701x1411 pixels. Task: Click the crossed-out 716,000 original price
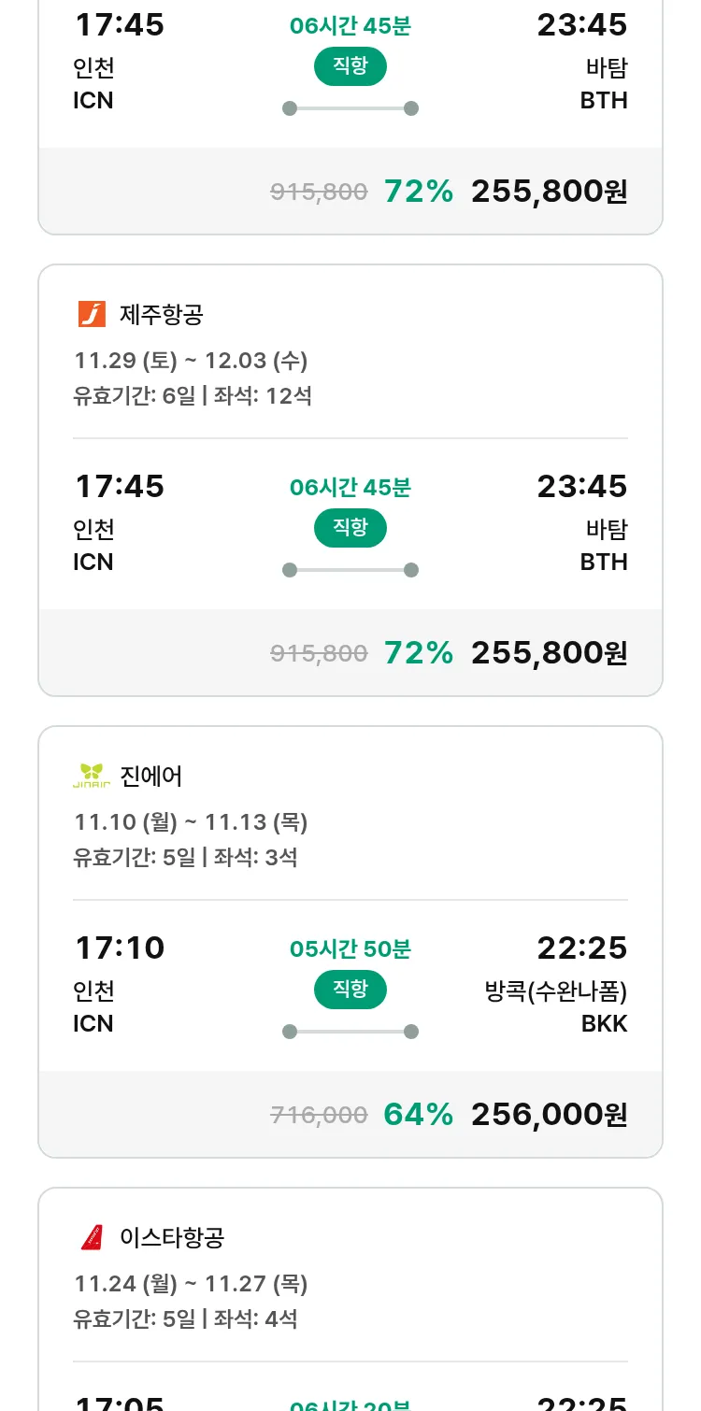(319, 1114)
